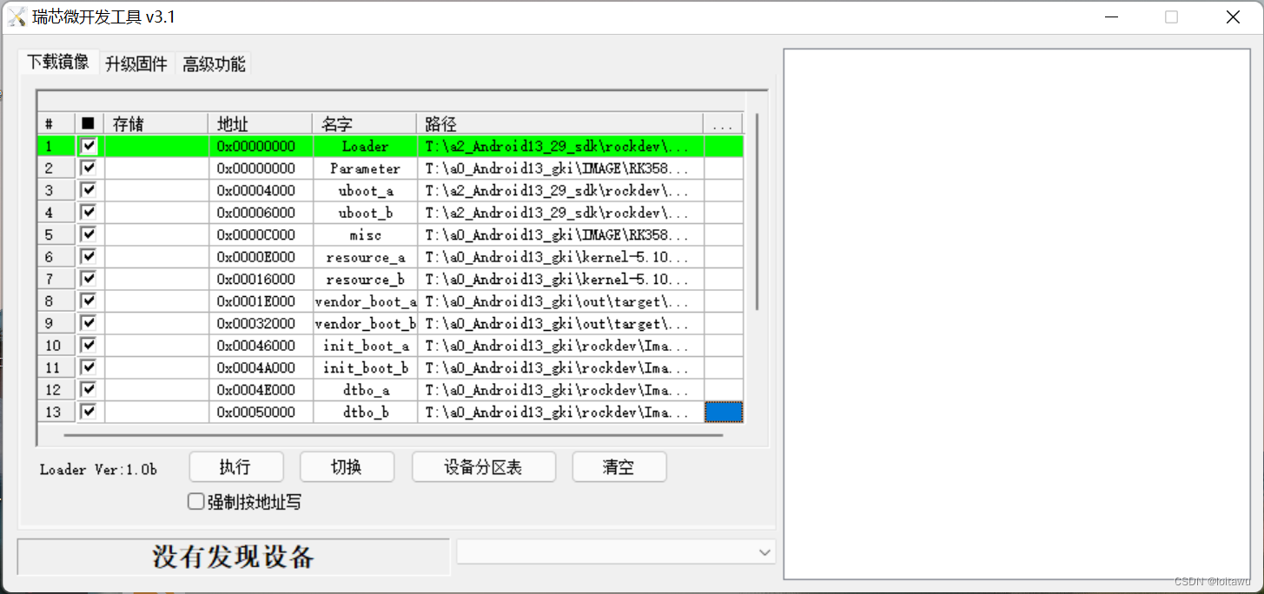Click the 名字 column header
The width and height of the screenshot is (1264, 594).
point(365,124)
